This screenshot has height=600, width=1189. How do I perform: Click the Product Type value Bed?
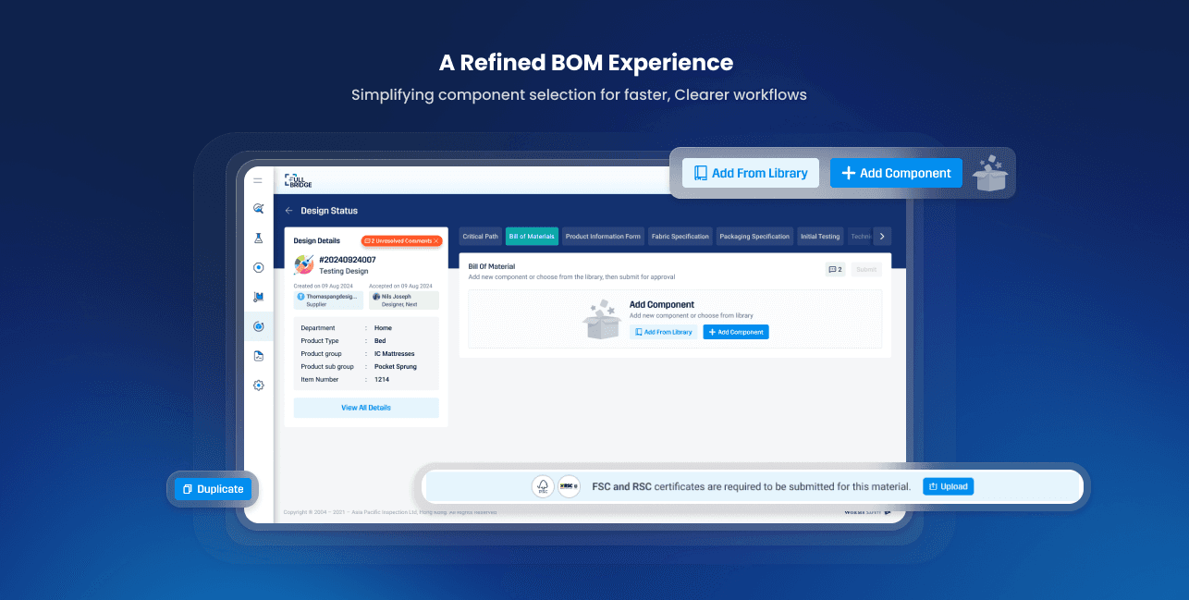pos(380,341)
